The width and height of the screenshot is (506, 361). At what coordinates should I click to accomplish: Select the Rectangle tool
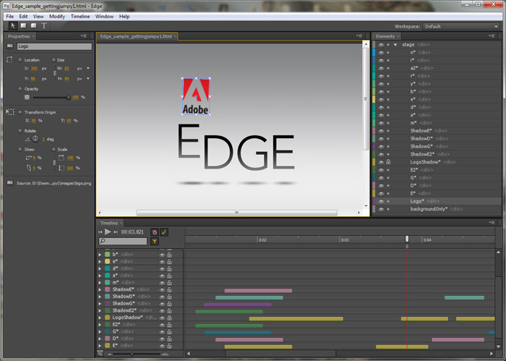23,25
